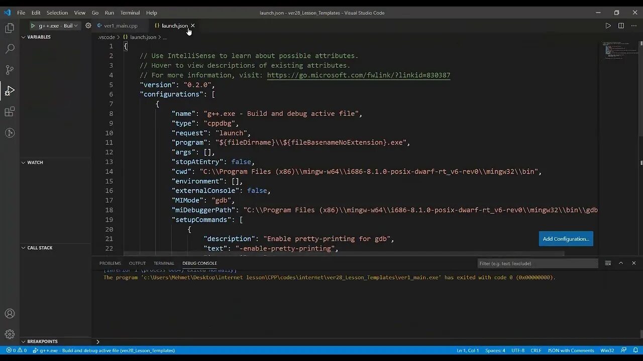Open the Selection menu
The width and height of the screenshot is (643, 361).
tap(57, 13)
